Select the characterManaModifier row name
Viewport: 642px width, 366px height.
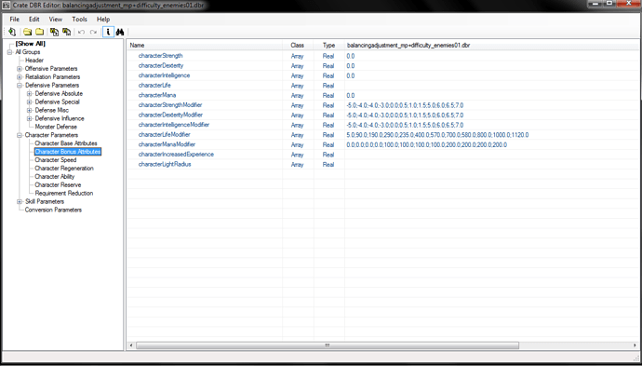pos(167,144)
